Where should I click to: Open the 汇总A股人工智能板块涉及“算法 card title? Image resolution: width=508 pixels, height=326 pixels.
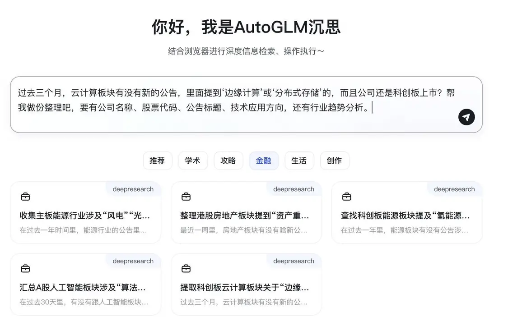[83, 288]
